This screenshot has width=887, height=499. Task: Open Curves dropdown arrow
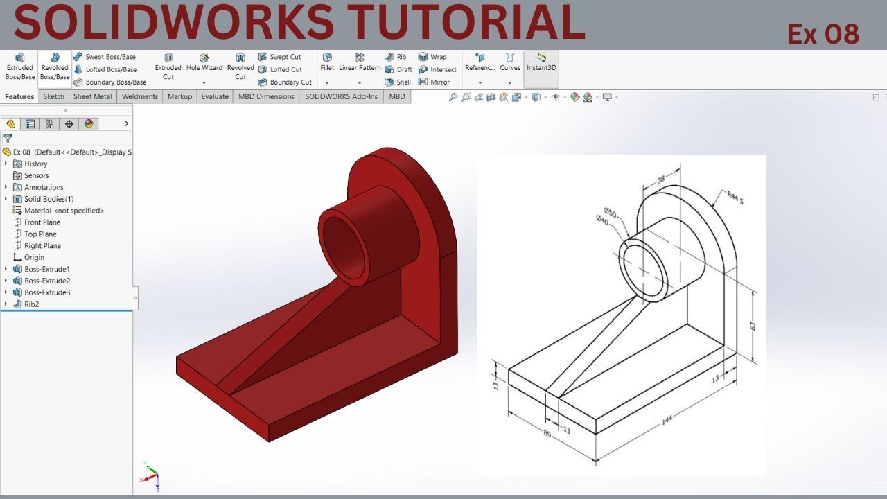[510, 83]
